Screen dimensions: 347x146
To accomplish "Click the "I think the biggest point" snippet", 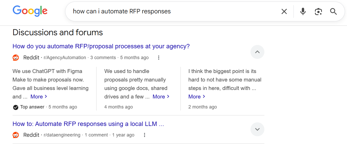I will 225,80.
